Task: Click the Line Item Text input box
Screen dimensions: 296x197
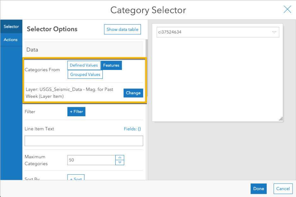Action: point(84,141)
